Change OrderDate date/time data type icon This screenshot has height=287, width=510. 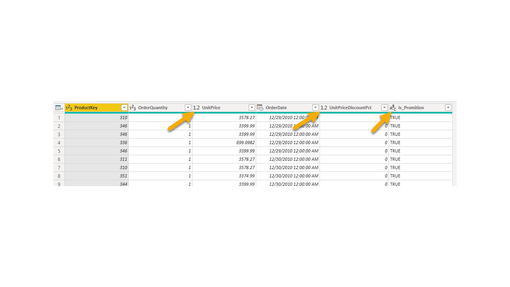pos(260,108)
